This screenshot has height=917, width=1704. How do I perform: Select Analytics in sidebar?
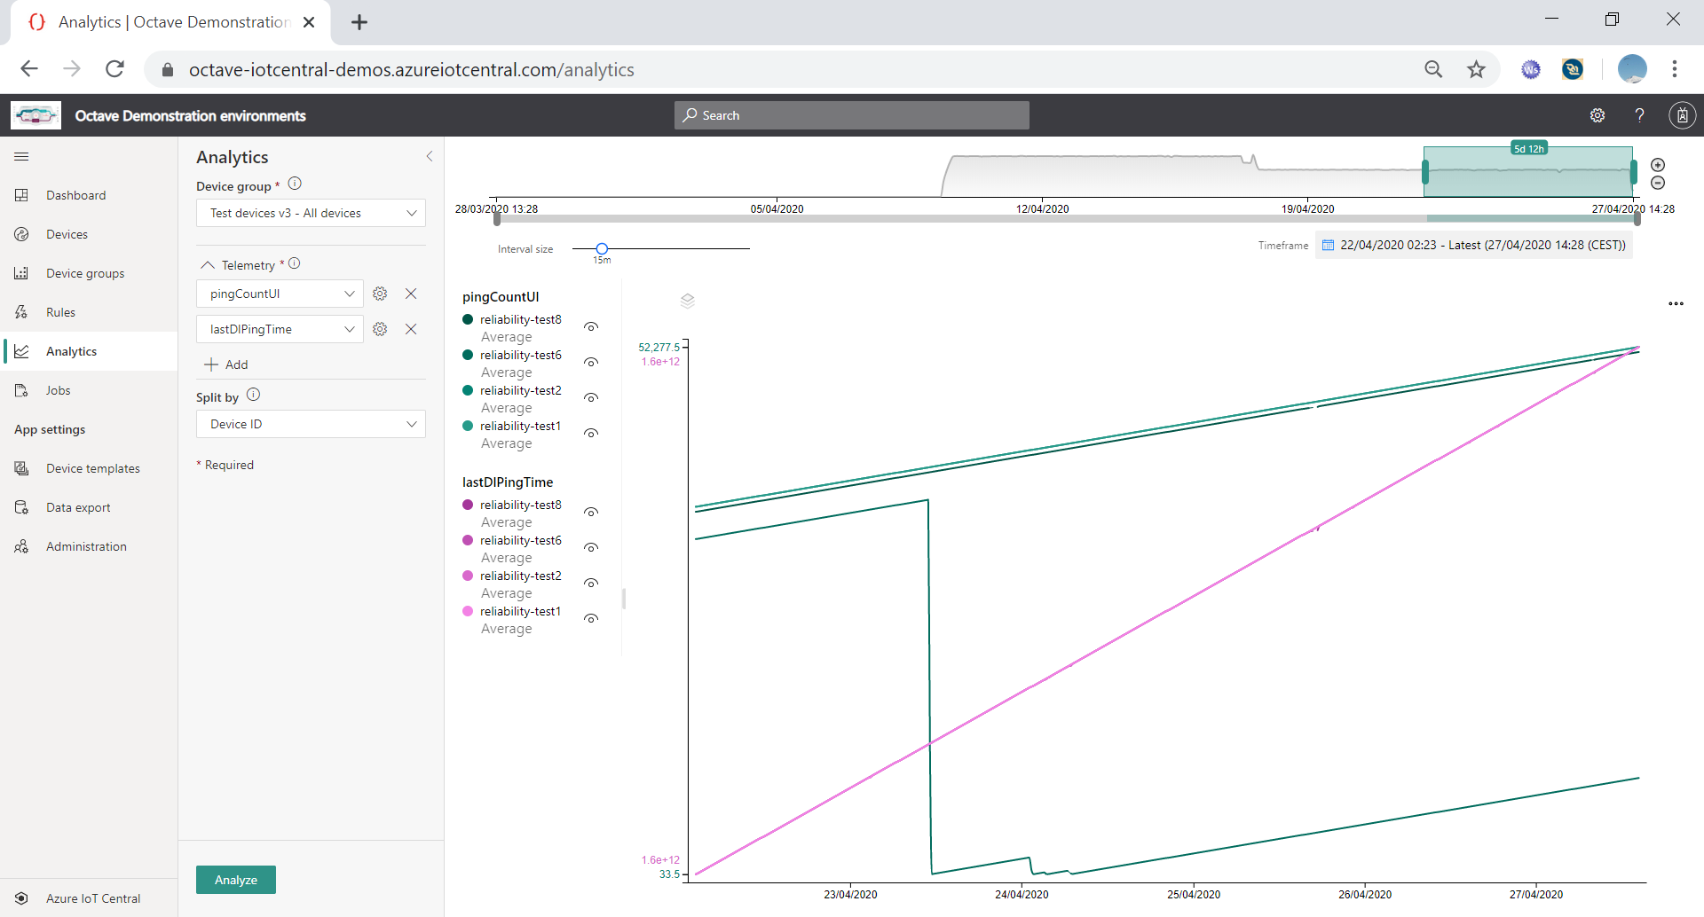pyautogui.click(x=89, y=351)
